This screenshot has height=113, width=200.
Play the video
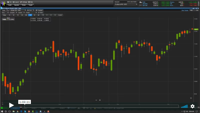click(x=12, y=105)
